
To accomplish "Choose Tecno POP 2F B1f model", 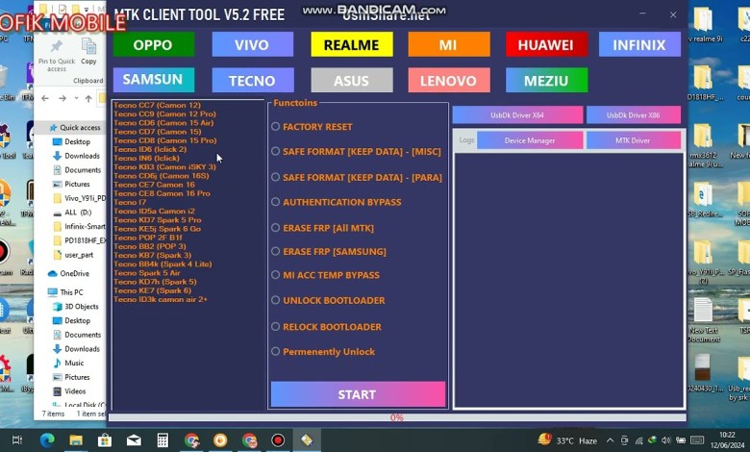I will (x=148, y=238).
